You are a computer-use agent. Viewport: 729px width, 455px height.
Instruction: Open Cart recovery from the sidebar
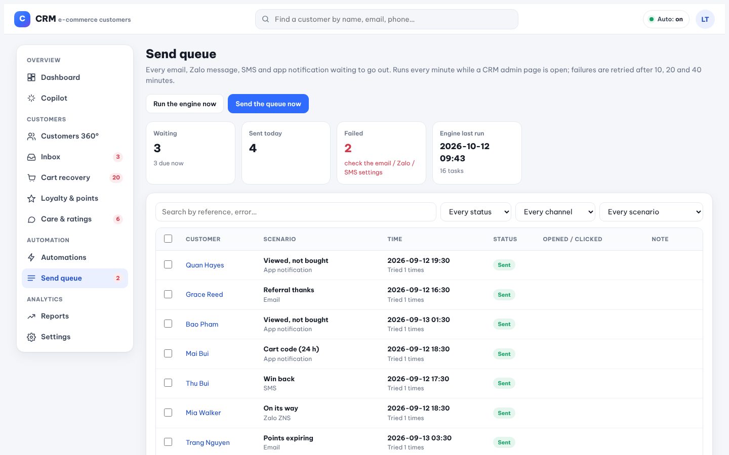[x=75, y=177]
